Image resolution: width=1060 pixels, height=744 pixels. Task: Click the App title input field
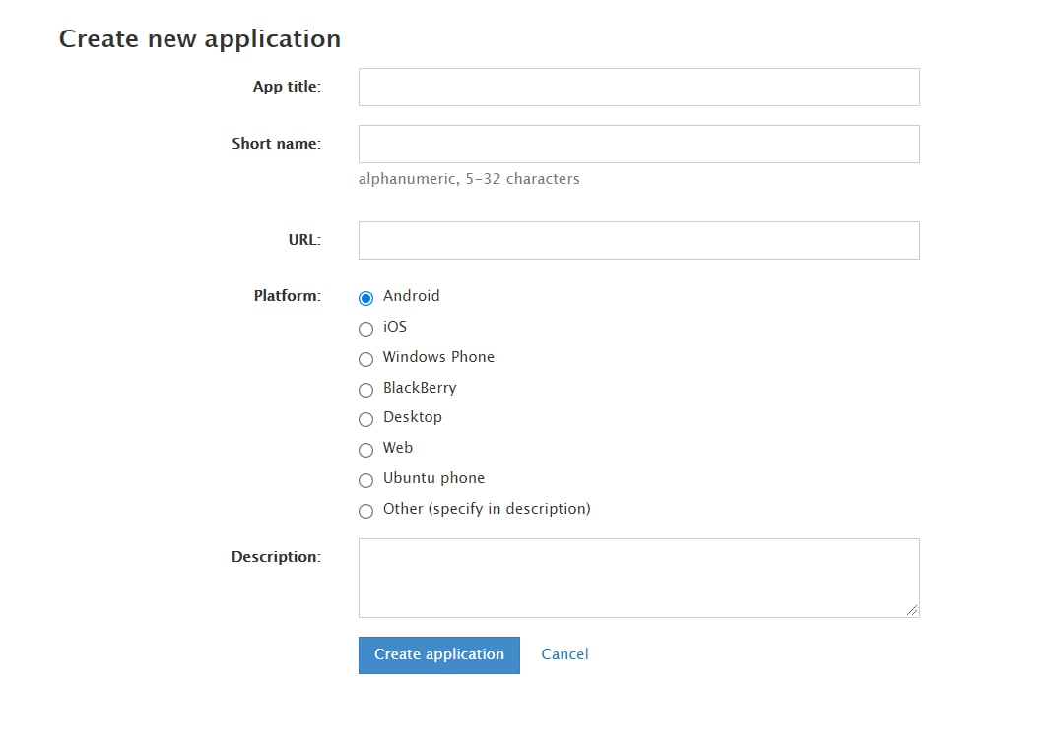point(638,87)
